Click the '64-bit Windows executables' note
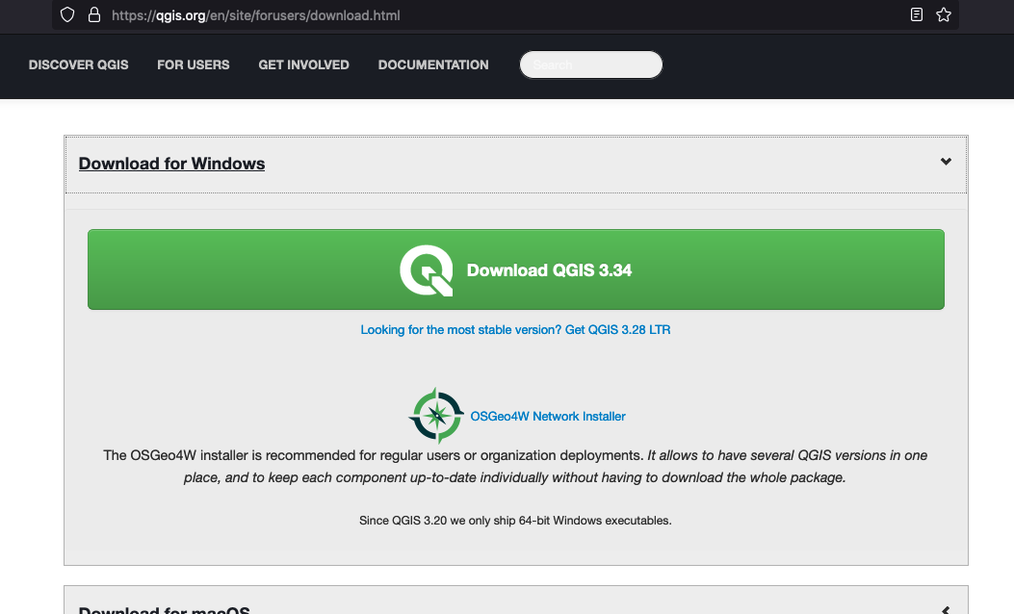 coord(515,521)
